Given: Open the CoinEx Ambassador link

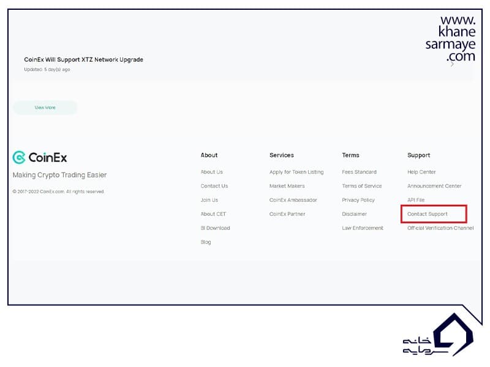Looking at the screenshot, I should [x=293, y=200].
